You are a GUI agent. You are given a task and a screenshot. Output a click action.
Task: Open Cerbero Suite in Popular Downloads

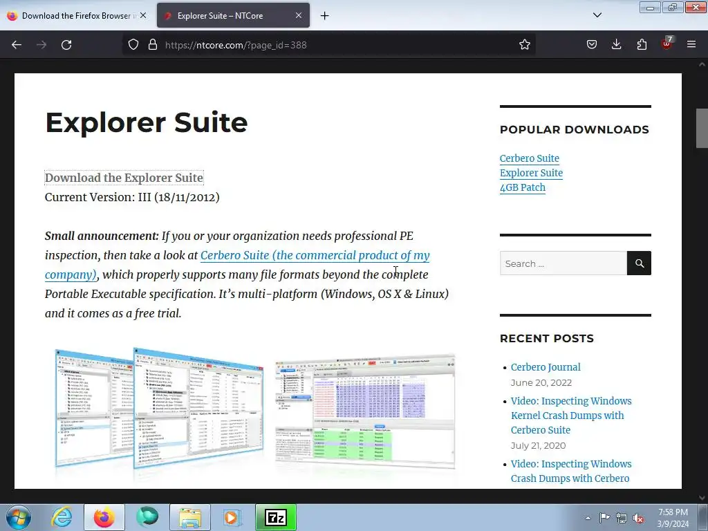point(529,158)
